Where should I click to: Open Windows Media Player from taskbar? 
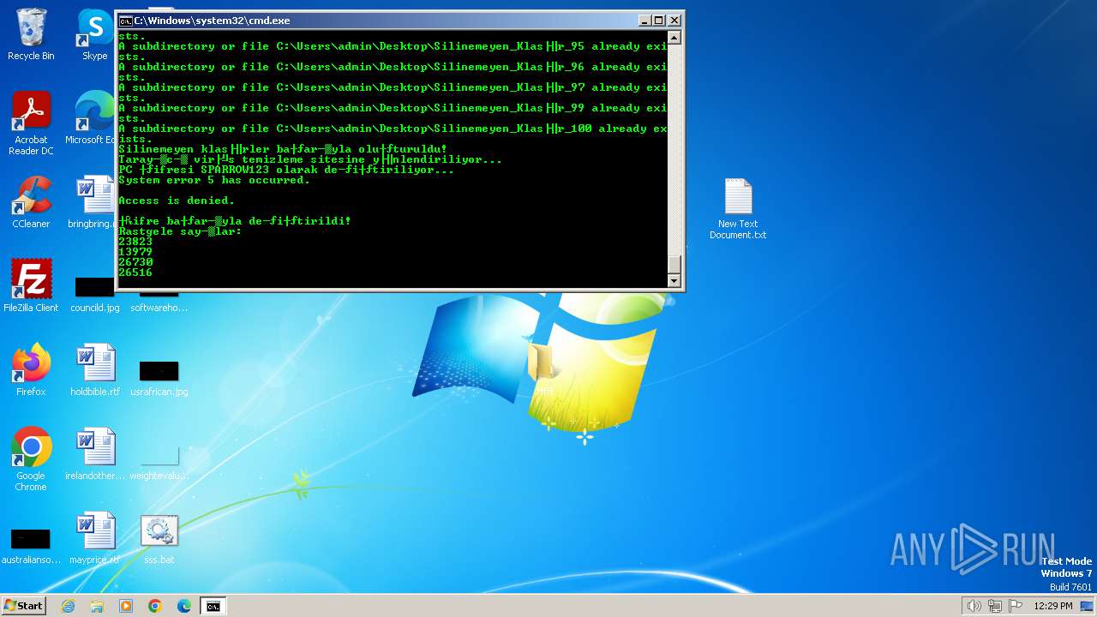coord(126,606)
